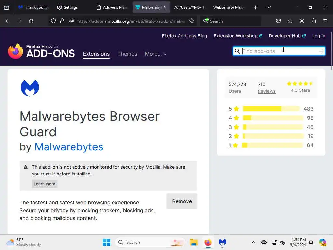
Task: Click the 4-star rating bar
Action: tap(273, 118)
